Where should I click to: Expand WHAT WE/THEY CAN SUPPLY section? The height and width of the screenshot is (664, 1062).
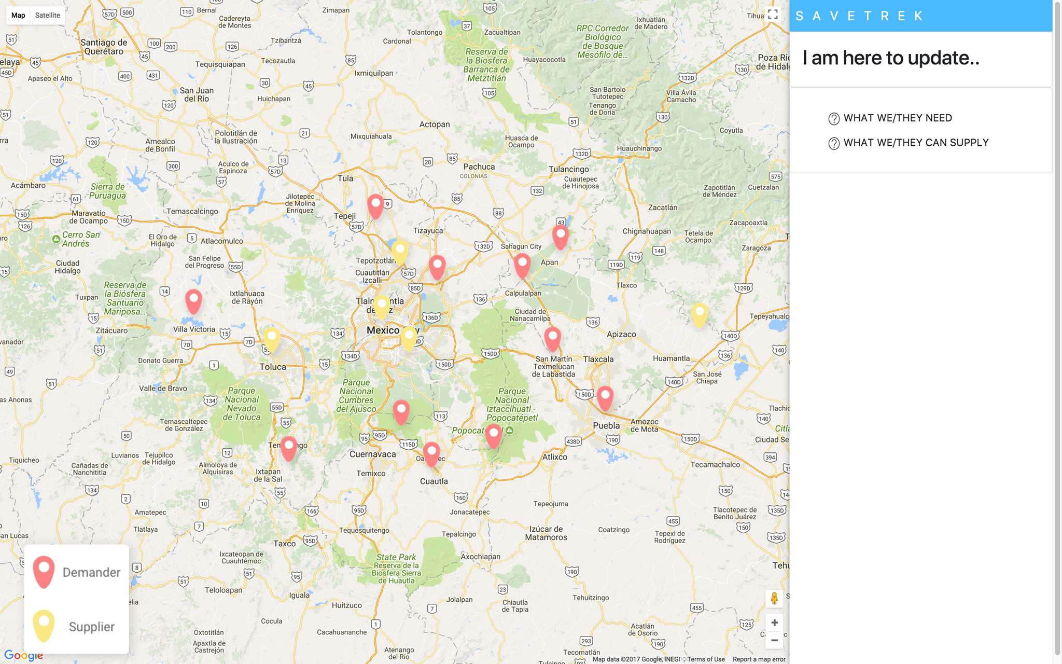[x=916, y=143]
